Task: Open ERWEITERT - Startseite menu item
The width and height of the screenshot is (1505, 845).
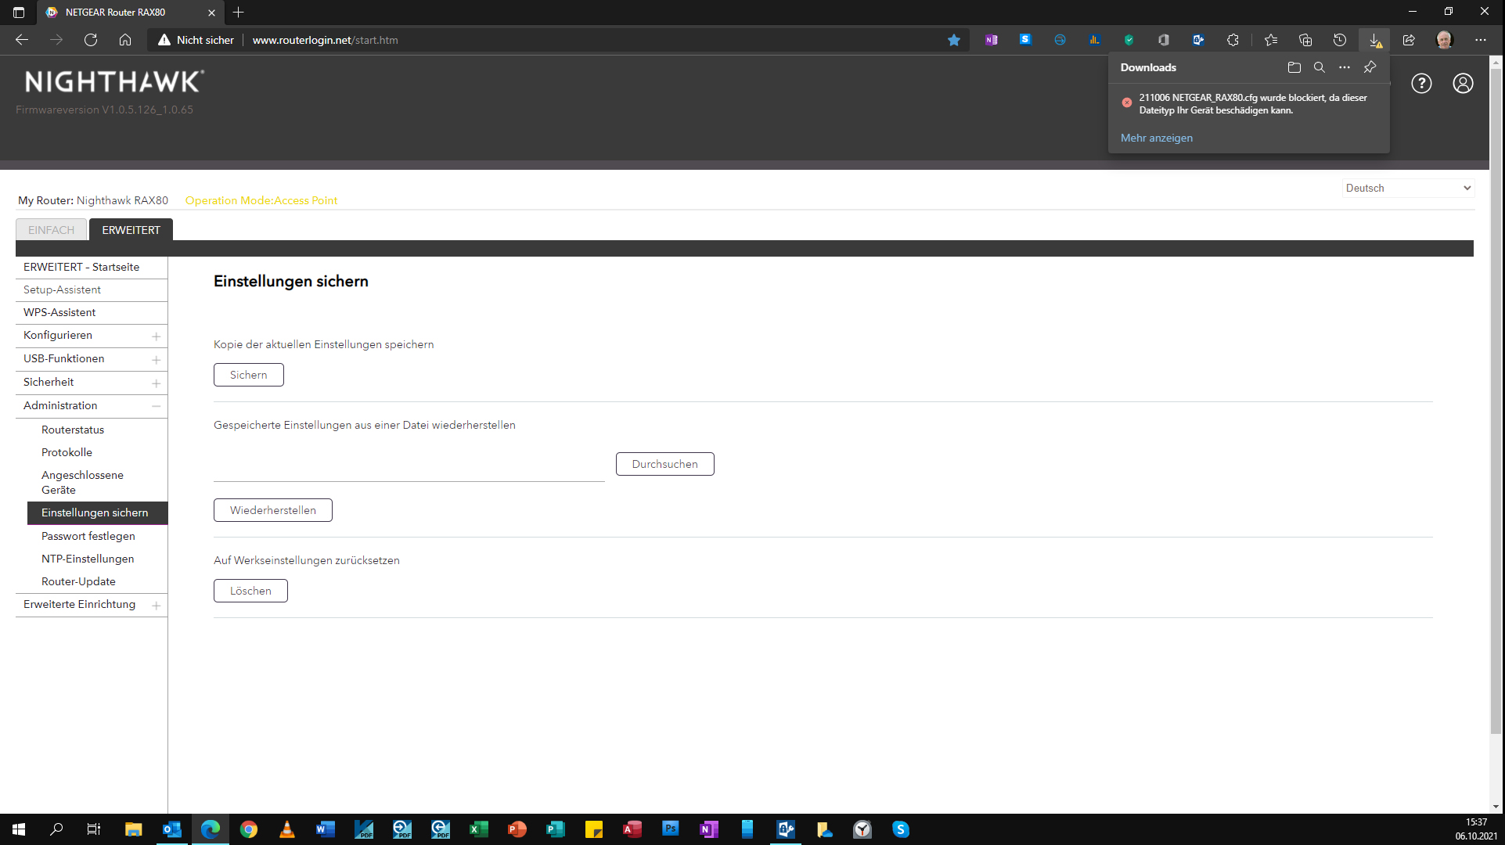Action: 81,267
